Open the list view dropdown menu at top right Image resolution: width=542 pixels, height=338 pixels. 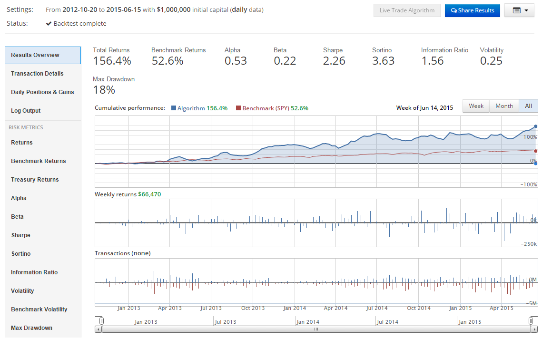coord(519,10)
